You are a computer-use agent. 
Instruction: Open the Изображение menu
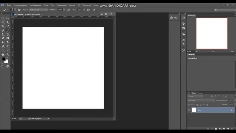pyautogui.click(x=35, y=5)
